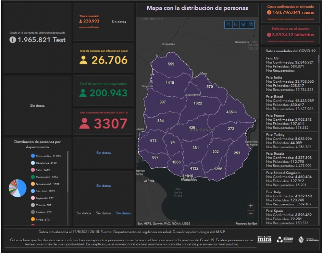Zoom out on the map
Image resolution: width=322 pixels, height=253 pixels.
pyautogui.click(x=250, y=213)
